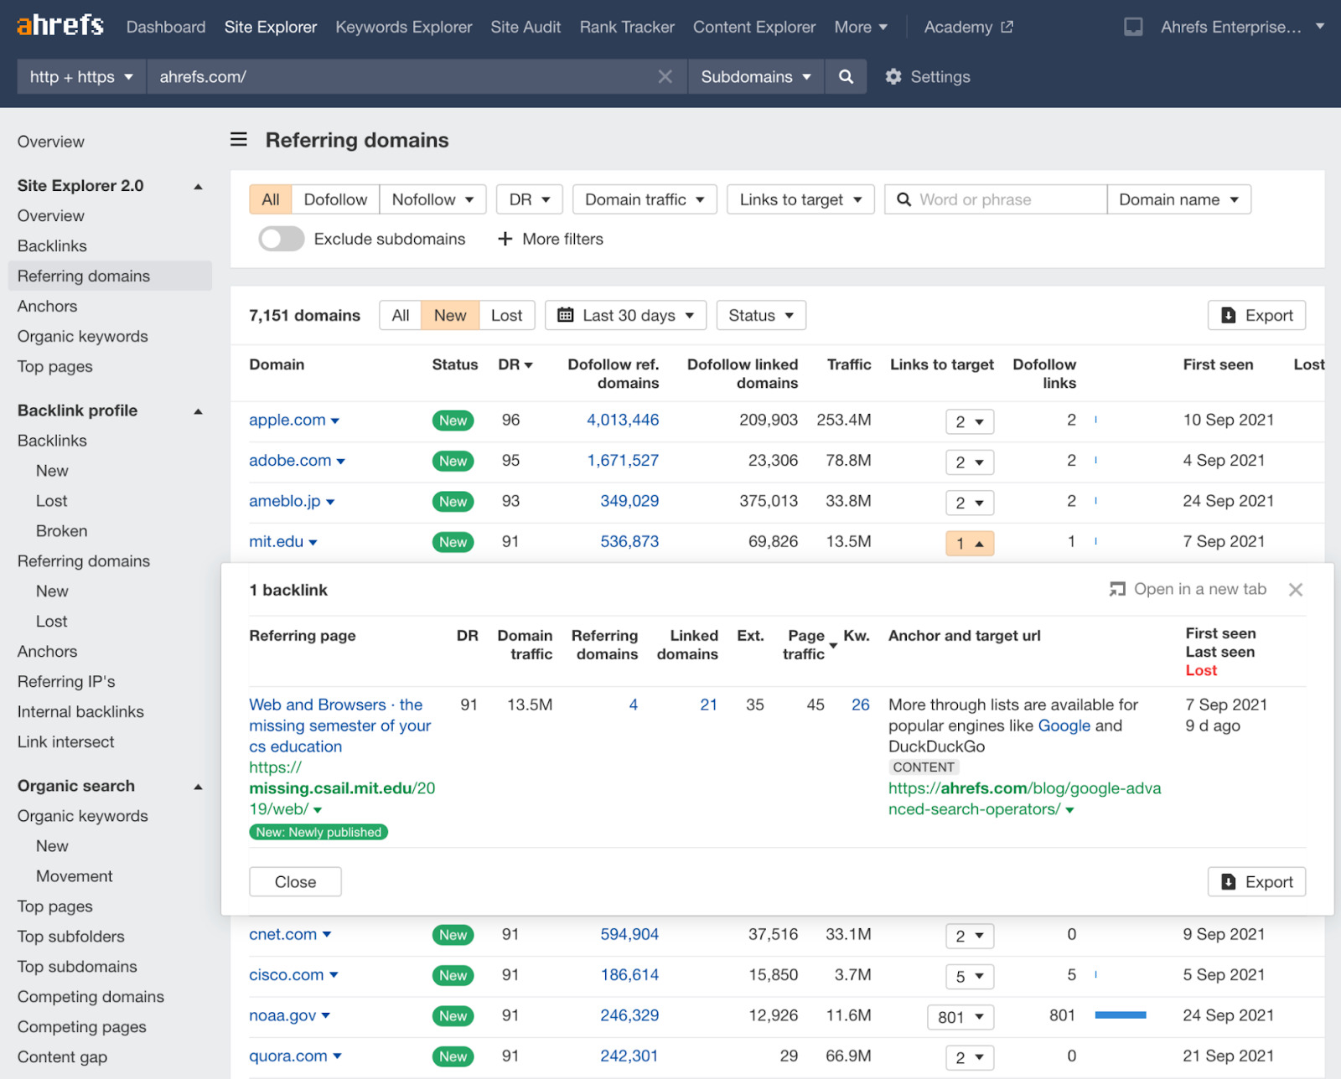Click the Close button in backlink panel
Screen dimensions: 1341x1079
point(295,882)
